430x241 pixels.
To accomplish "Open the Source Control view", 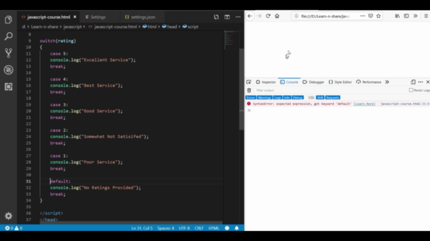I will click(9, 53).
